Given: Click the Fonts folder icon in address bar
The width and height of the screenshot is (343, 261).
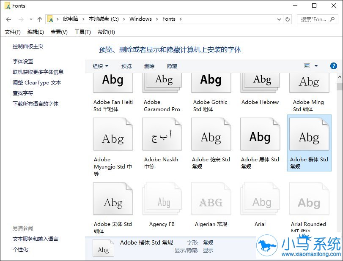Looking at the screenshot, I should click(50, 19).
